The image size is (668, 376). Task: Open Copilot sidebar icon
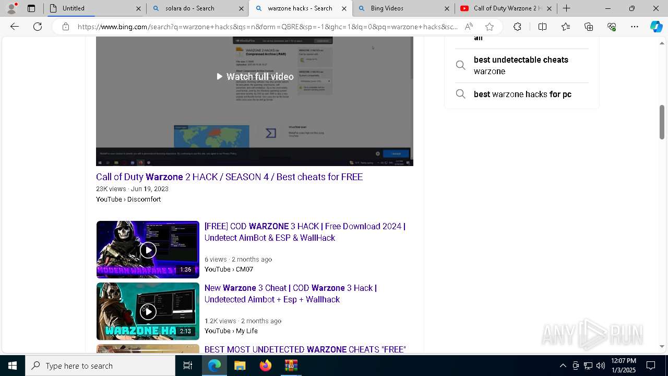click(656, 27)
